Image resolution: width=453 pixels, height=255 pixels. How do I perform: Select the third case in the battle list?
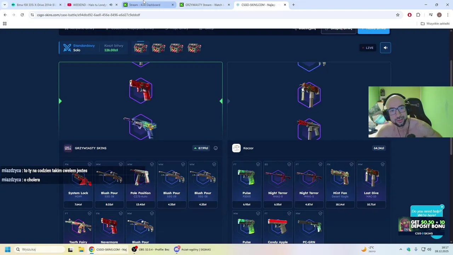(176, 48)
